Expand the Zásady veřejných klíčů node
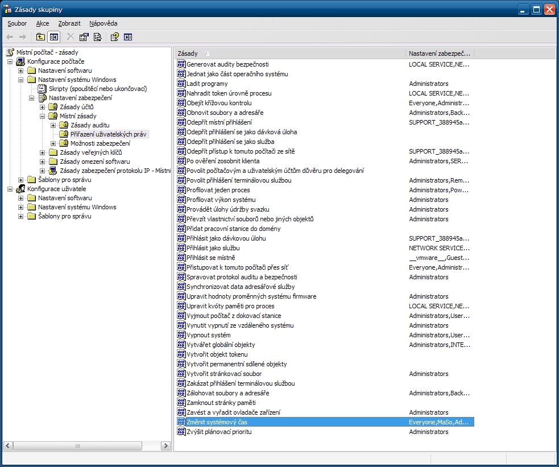Screen dimensions: 559x467 43,152
